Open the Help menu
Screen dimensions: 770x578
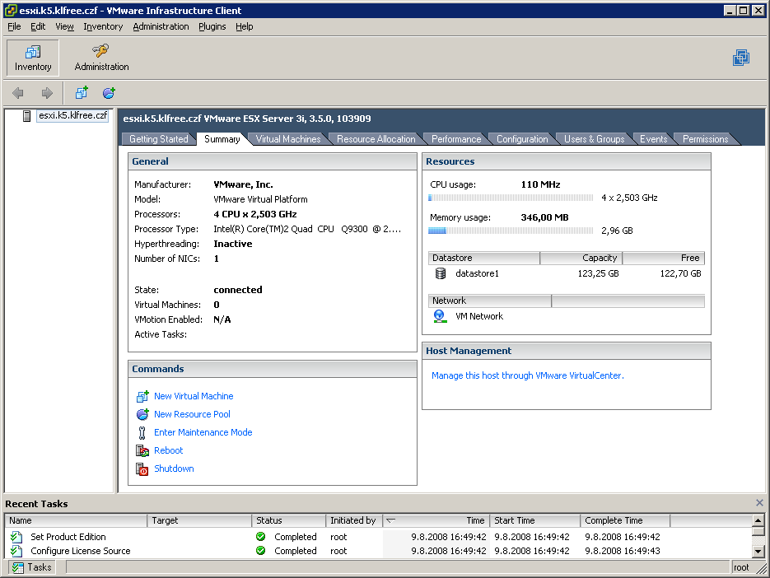244,26
